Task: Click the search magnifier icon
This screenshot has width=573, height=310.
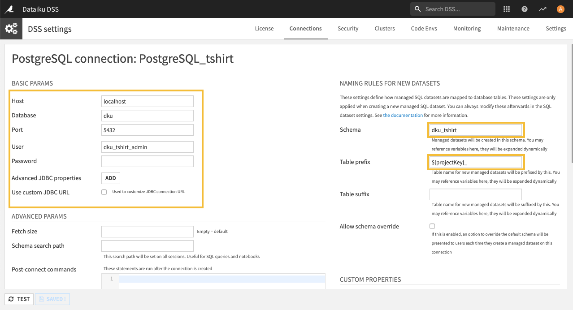Action: click(418, 9)
